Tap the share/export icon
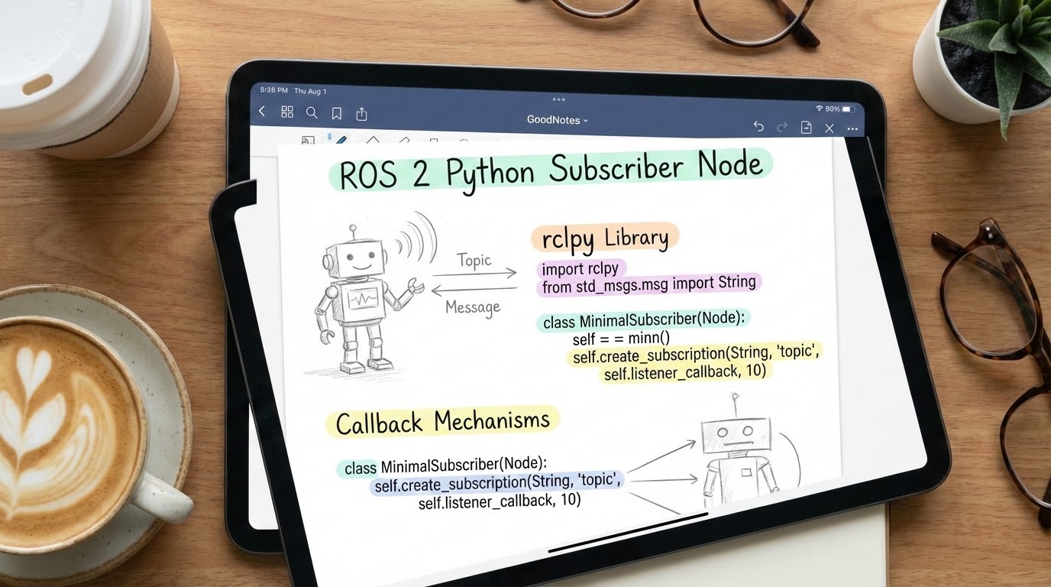Screen dimensions: 1051x587 tap(362, 114)
